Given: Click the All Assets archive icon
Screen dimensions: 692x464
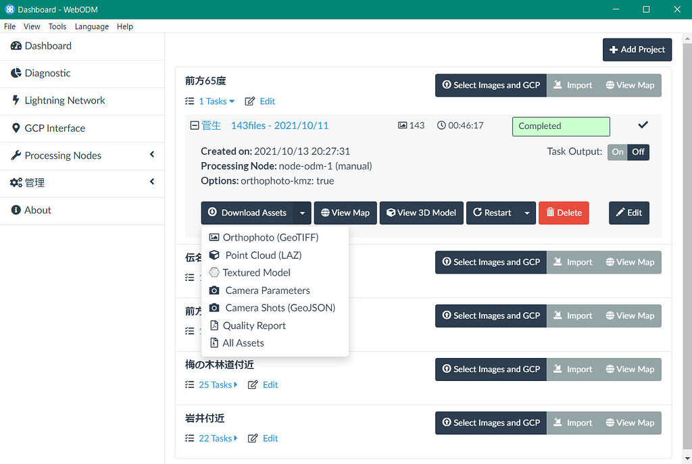Looking at the screenshot, I should coord(214,342).
